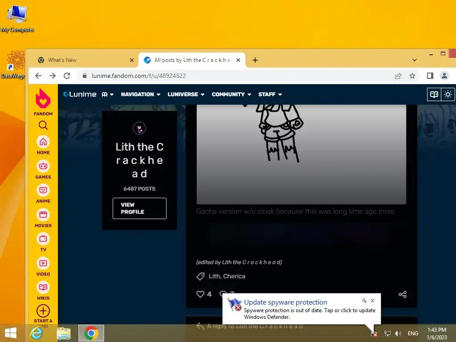456x342 pixels.
Task: Open the Anime sidebar icon
Action: pos(43,191)
